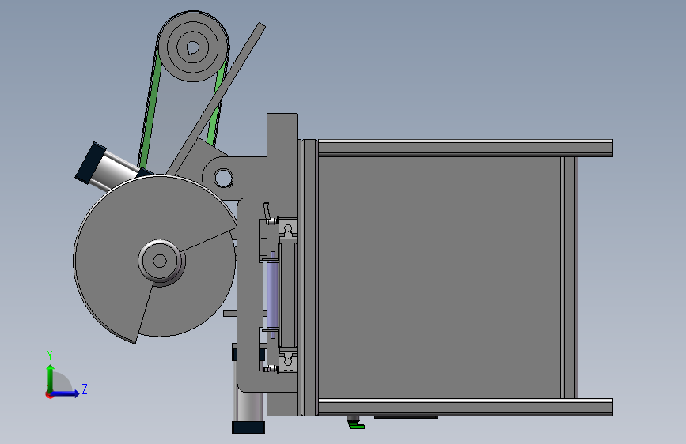Select the large circular saw blade disc
Screen dimensions: 686x444
[155, 258]
